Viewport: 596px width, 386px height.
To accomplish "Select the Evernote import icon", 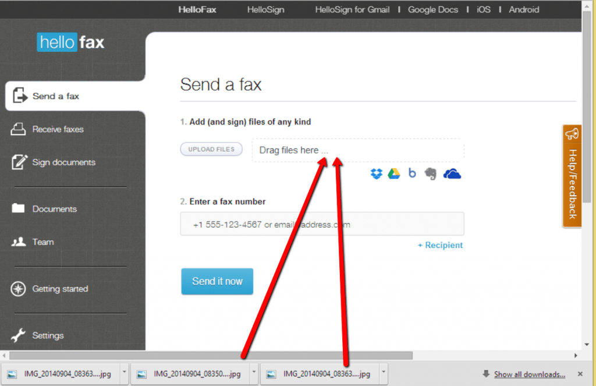I will pos(430,173).
